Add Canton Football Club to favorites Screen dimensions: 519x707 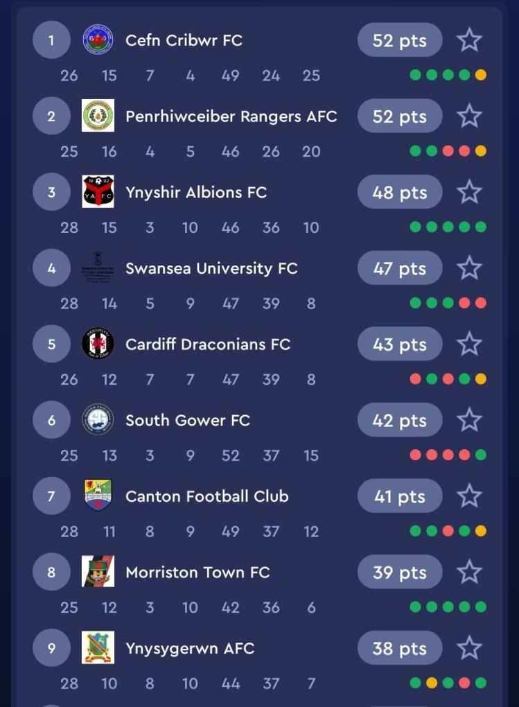coord(469,496)
